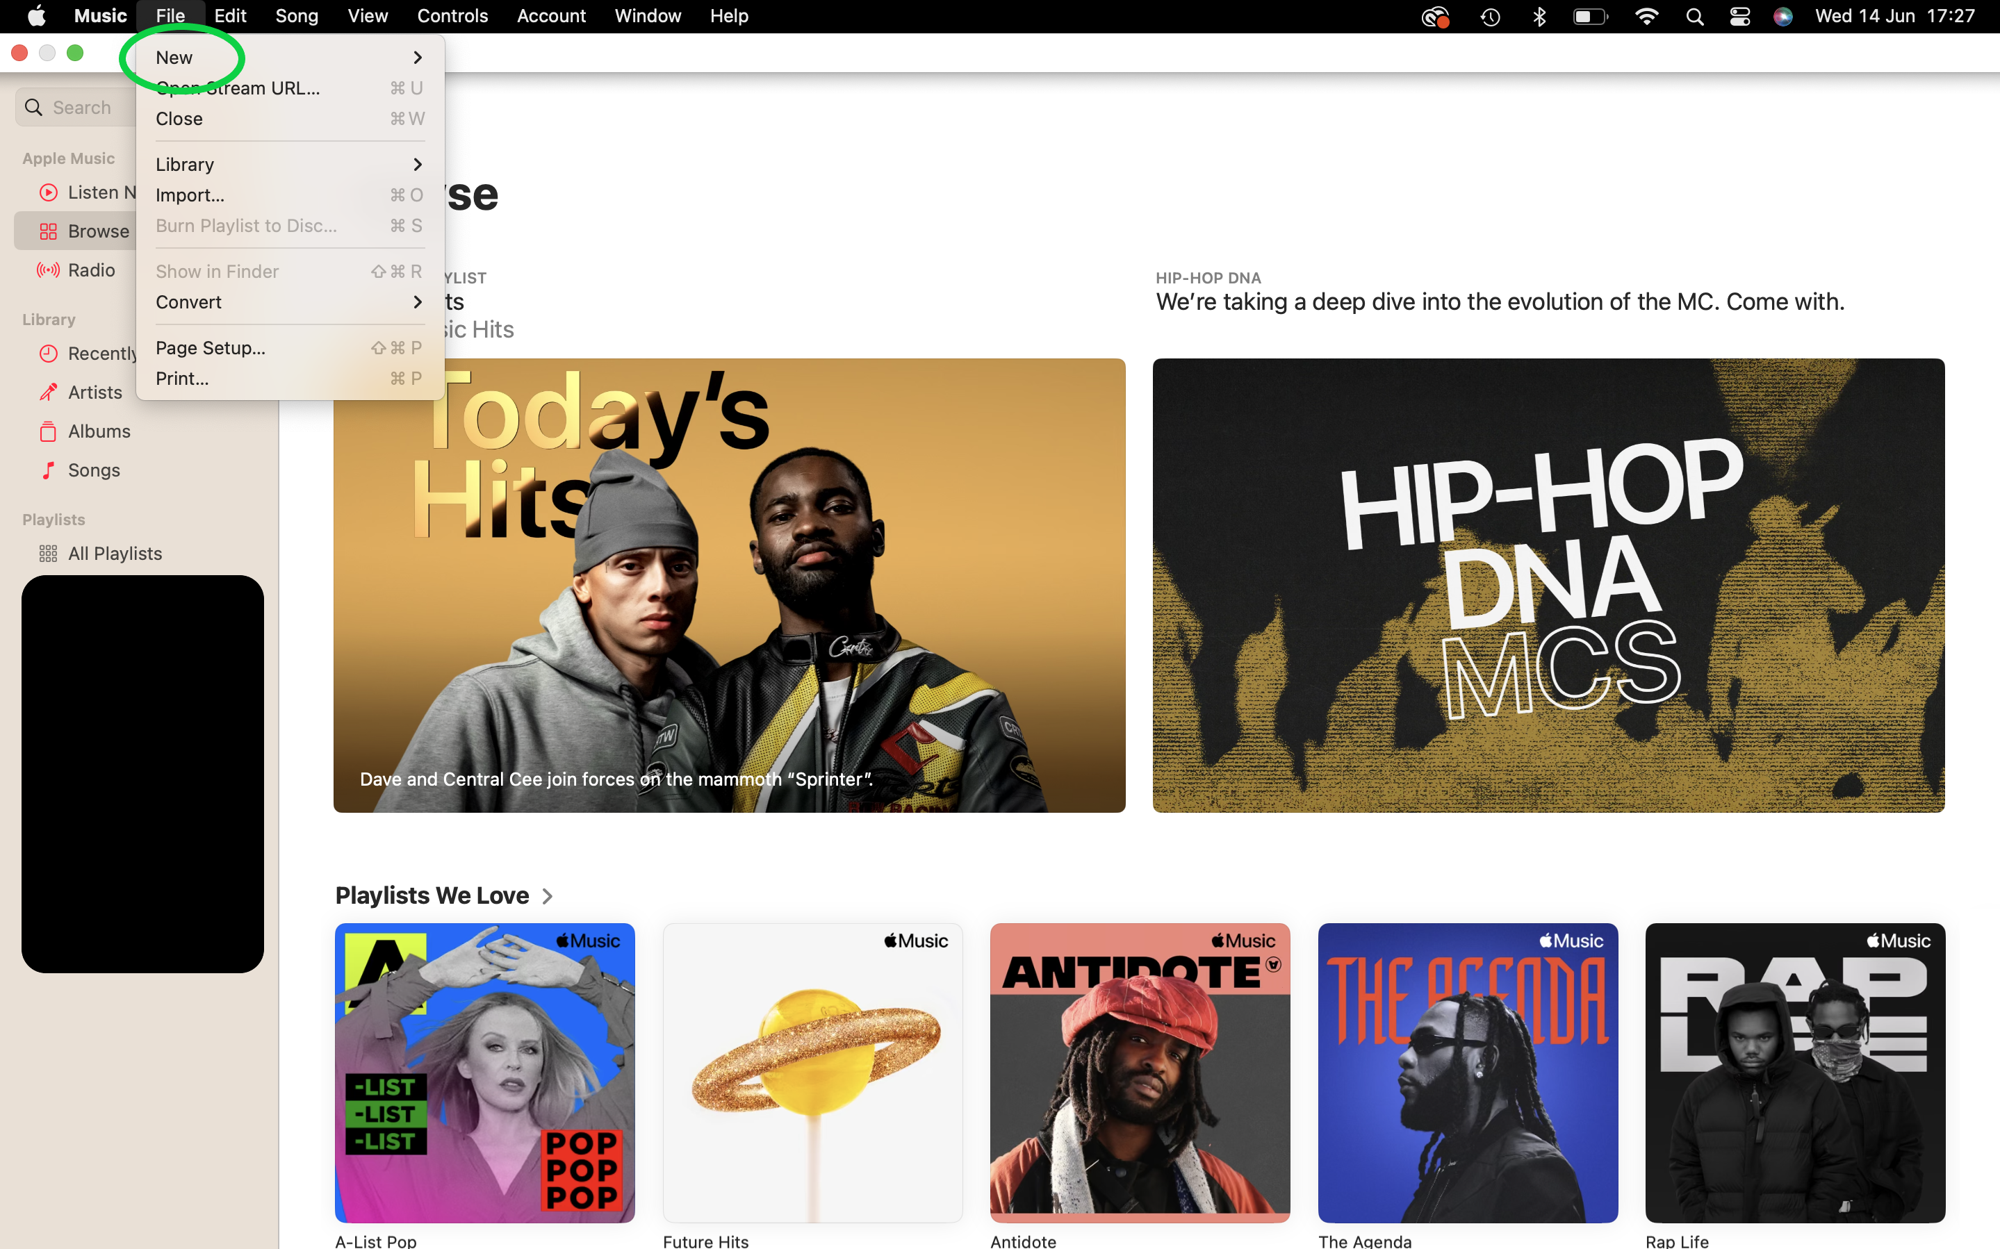Click the Radio broadcast icon
Viewport: 2000px width, 1249px height.
click(49, 270)
